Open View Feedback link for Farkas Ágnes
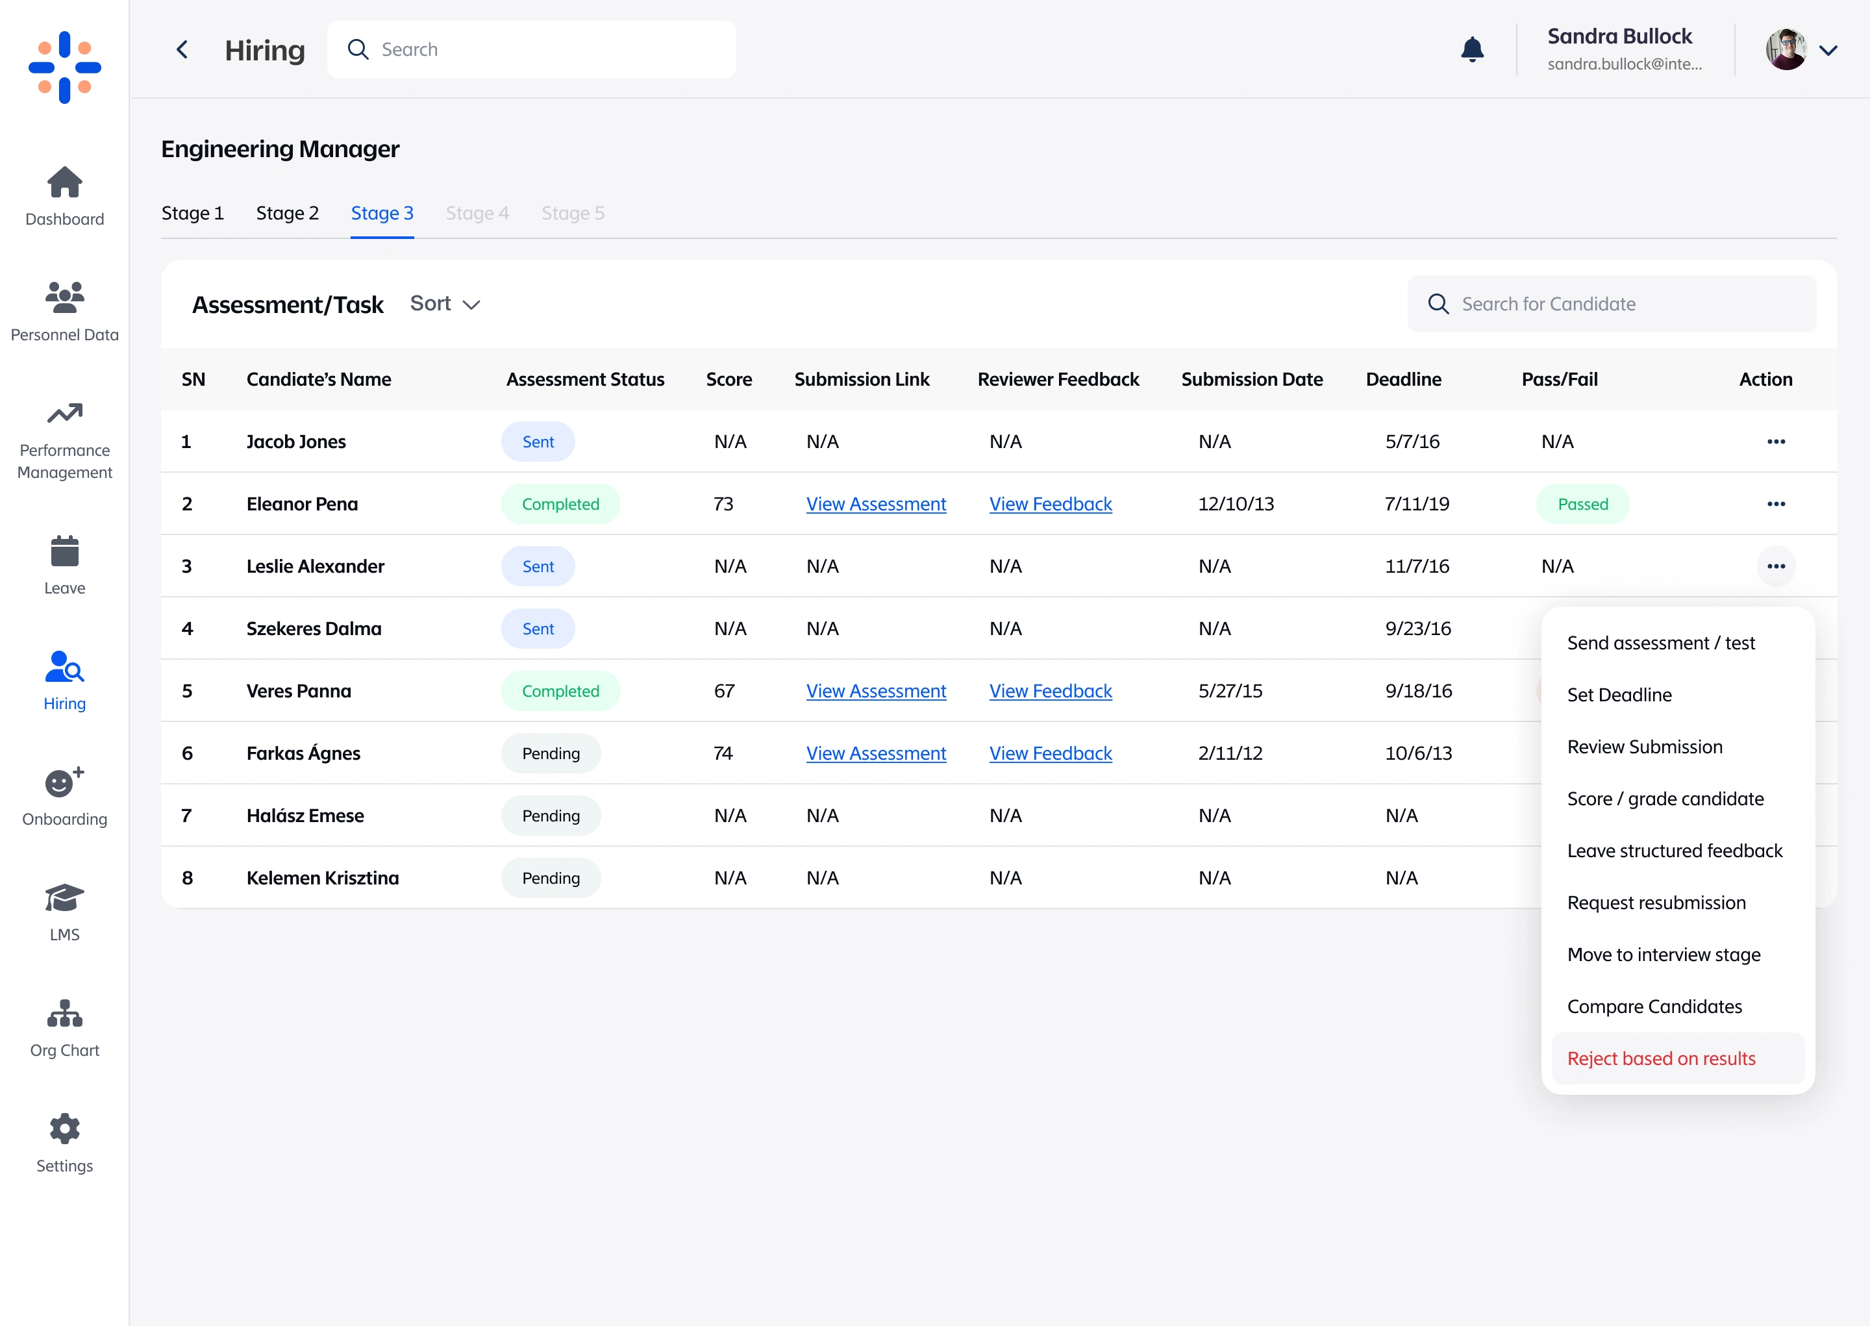 pyautogui.click(x=1051, y=753)
